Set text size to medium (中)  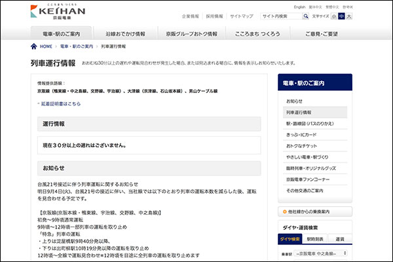[x=341, y=16]
